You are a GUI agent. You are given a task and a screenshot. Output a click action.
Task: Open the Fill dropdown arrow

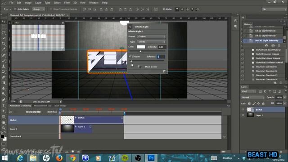pyautogui.click(x=285, y=103)
